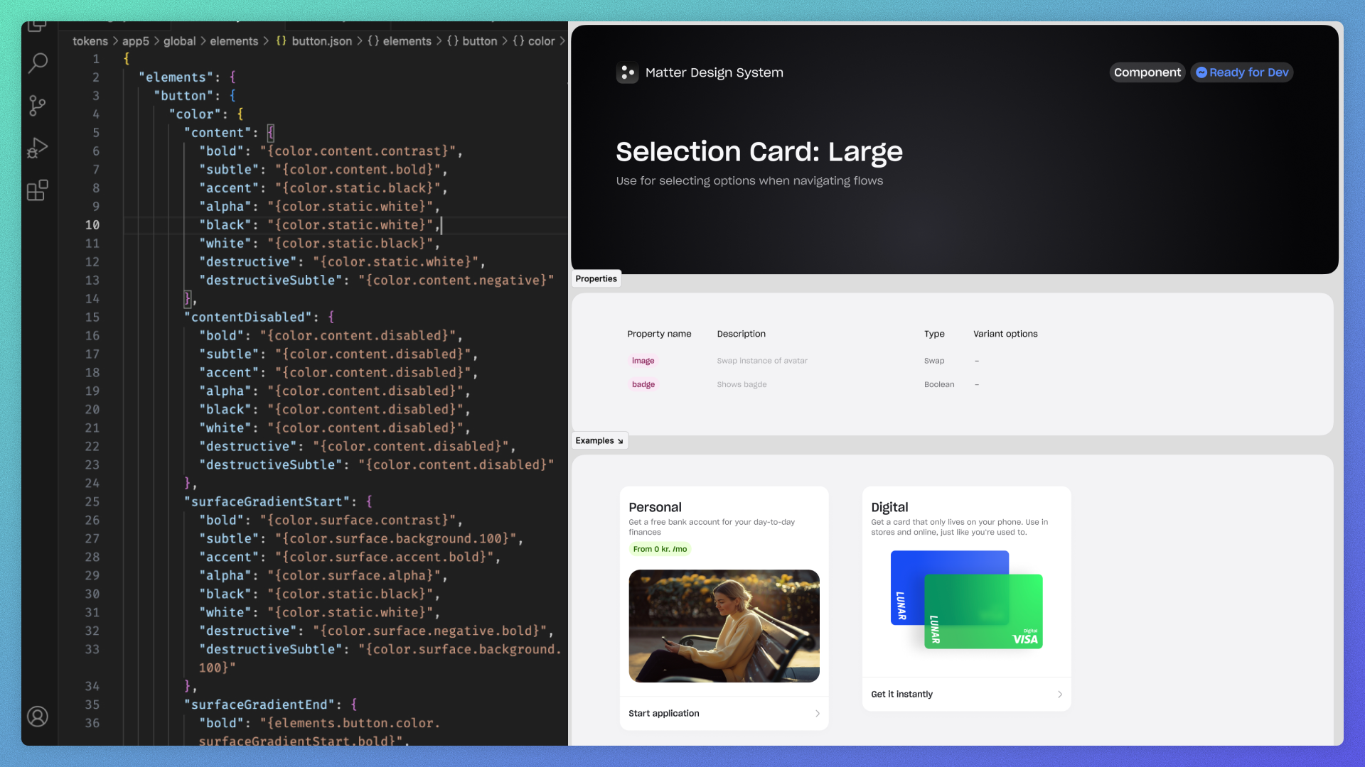Screen dimensions: 1365x767
Task: Click line number 25 in gutter
Action: tap(92, 502)
